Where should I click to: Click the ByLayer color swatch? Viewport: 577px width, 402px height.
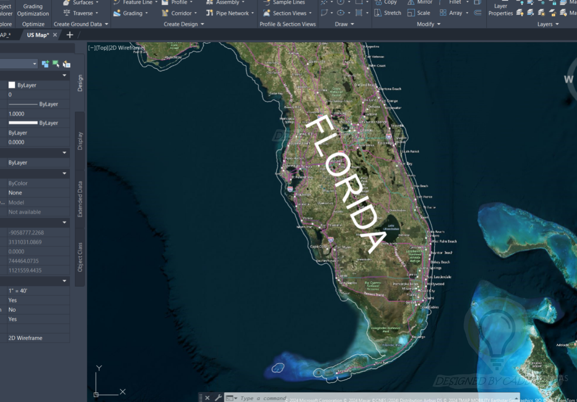(x=12, y=85)
